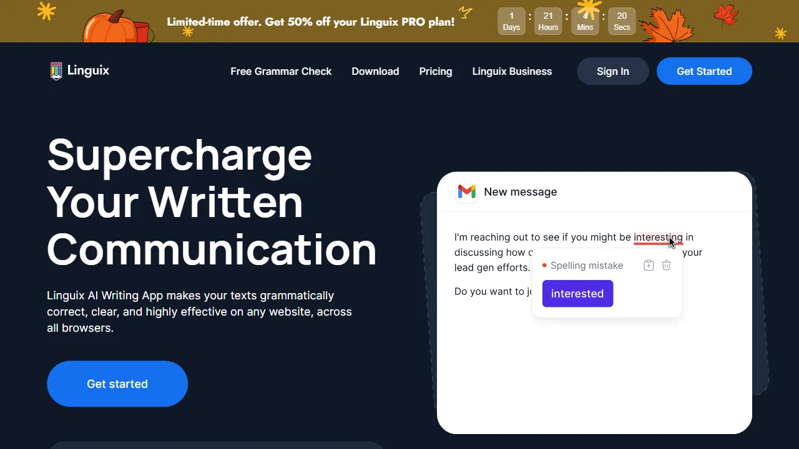Click the blue Get started hero button
This screenshot has height=449, width=799.
117,384
